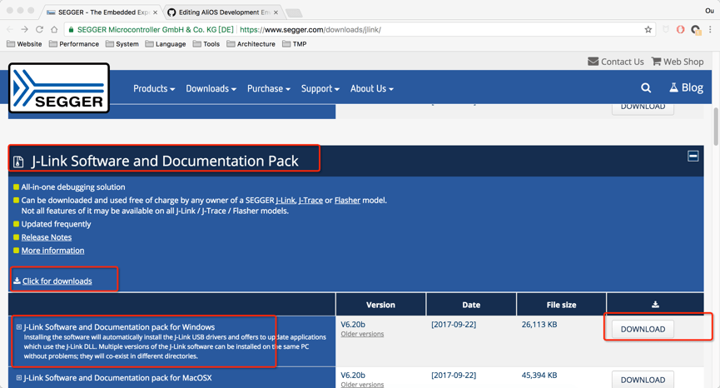This screenshot has width=720, height=388.
Task: Open Older versions for MacOSX pack
Action: pyautogui.click(x=362, y=385)
